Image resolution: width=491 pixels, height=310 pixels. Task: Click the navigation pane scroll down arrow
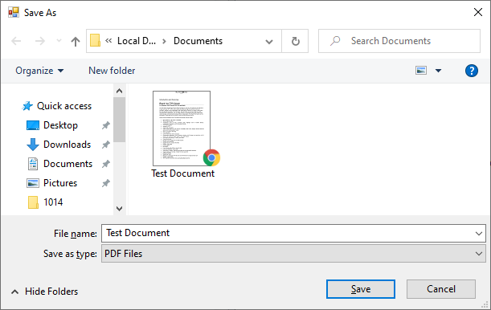click(119, 208)
